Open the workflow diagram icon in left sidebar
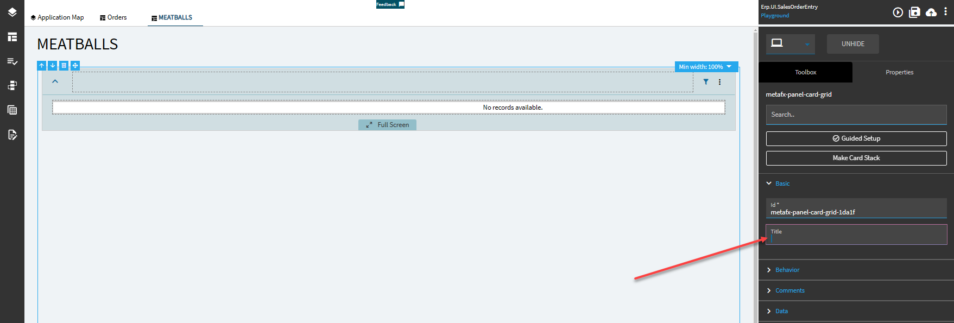Image resolution: width=954 pixels, height=323 pixels. (12, 85)
